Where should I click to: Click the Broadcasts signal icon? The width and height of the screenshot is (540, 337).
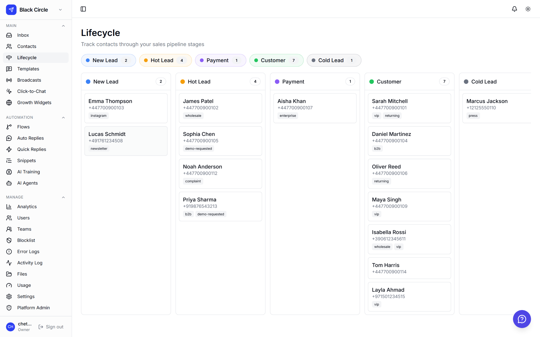(x=9, y=80)
